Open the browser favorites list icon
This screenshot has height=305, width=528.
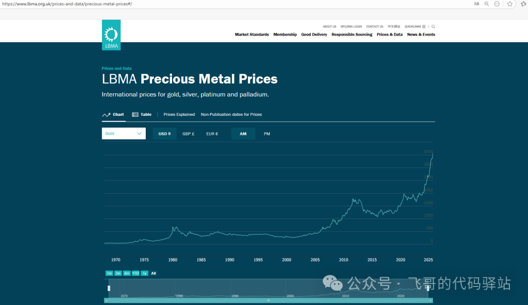click(x=524, y=4)
